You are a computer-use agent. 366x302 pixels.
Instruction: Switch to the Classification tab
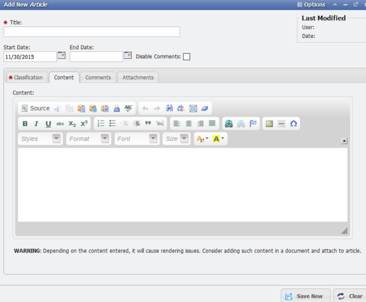pyautogui.click(x=26, y=77)
